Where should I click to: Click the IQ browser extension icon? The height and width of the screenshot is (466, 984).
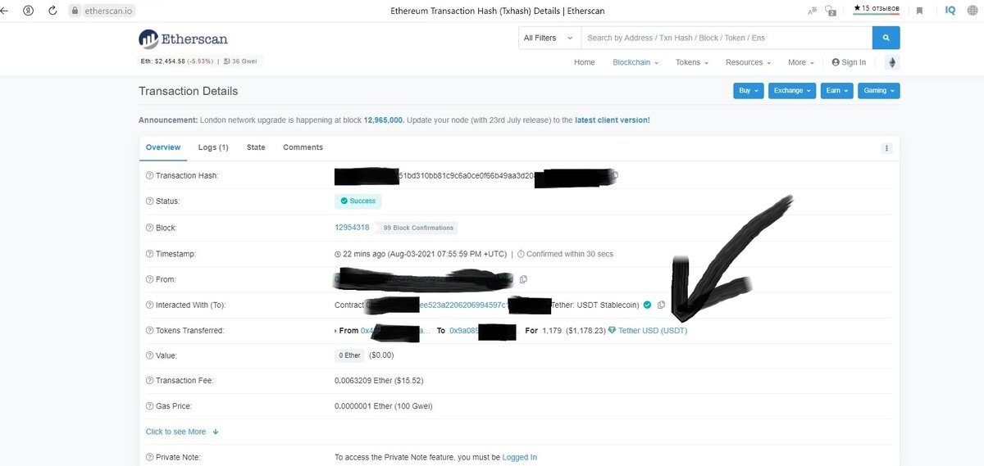coord(950,11)
